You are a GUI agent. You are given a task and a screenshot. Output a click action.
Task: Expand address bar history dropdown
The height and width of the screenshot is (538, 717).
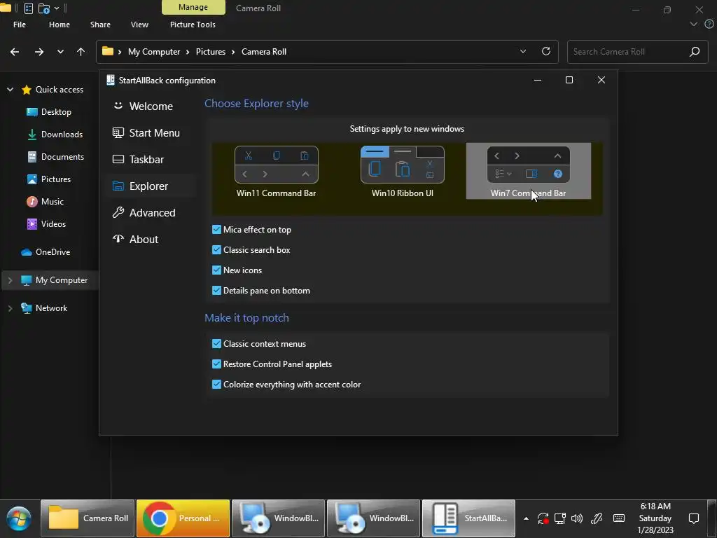523,52
